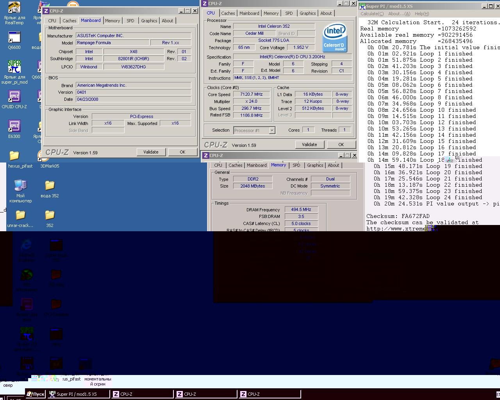Switch to Super PI taskbar button
This screenshot has width=500, height=400.
[x=78, y=394]
